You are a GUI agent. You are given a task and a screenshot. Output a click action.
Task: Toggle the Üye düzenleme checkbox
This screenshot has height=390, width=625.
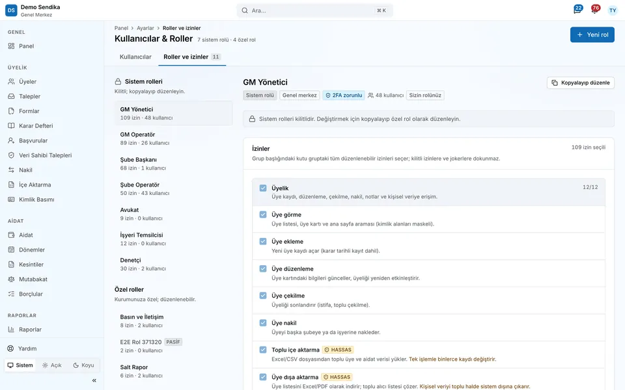263,268
